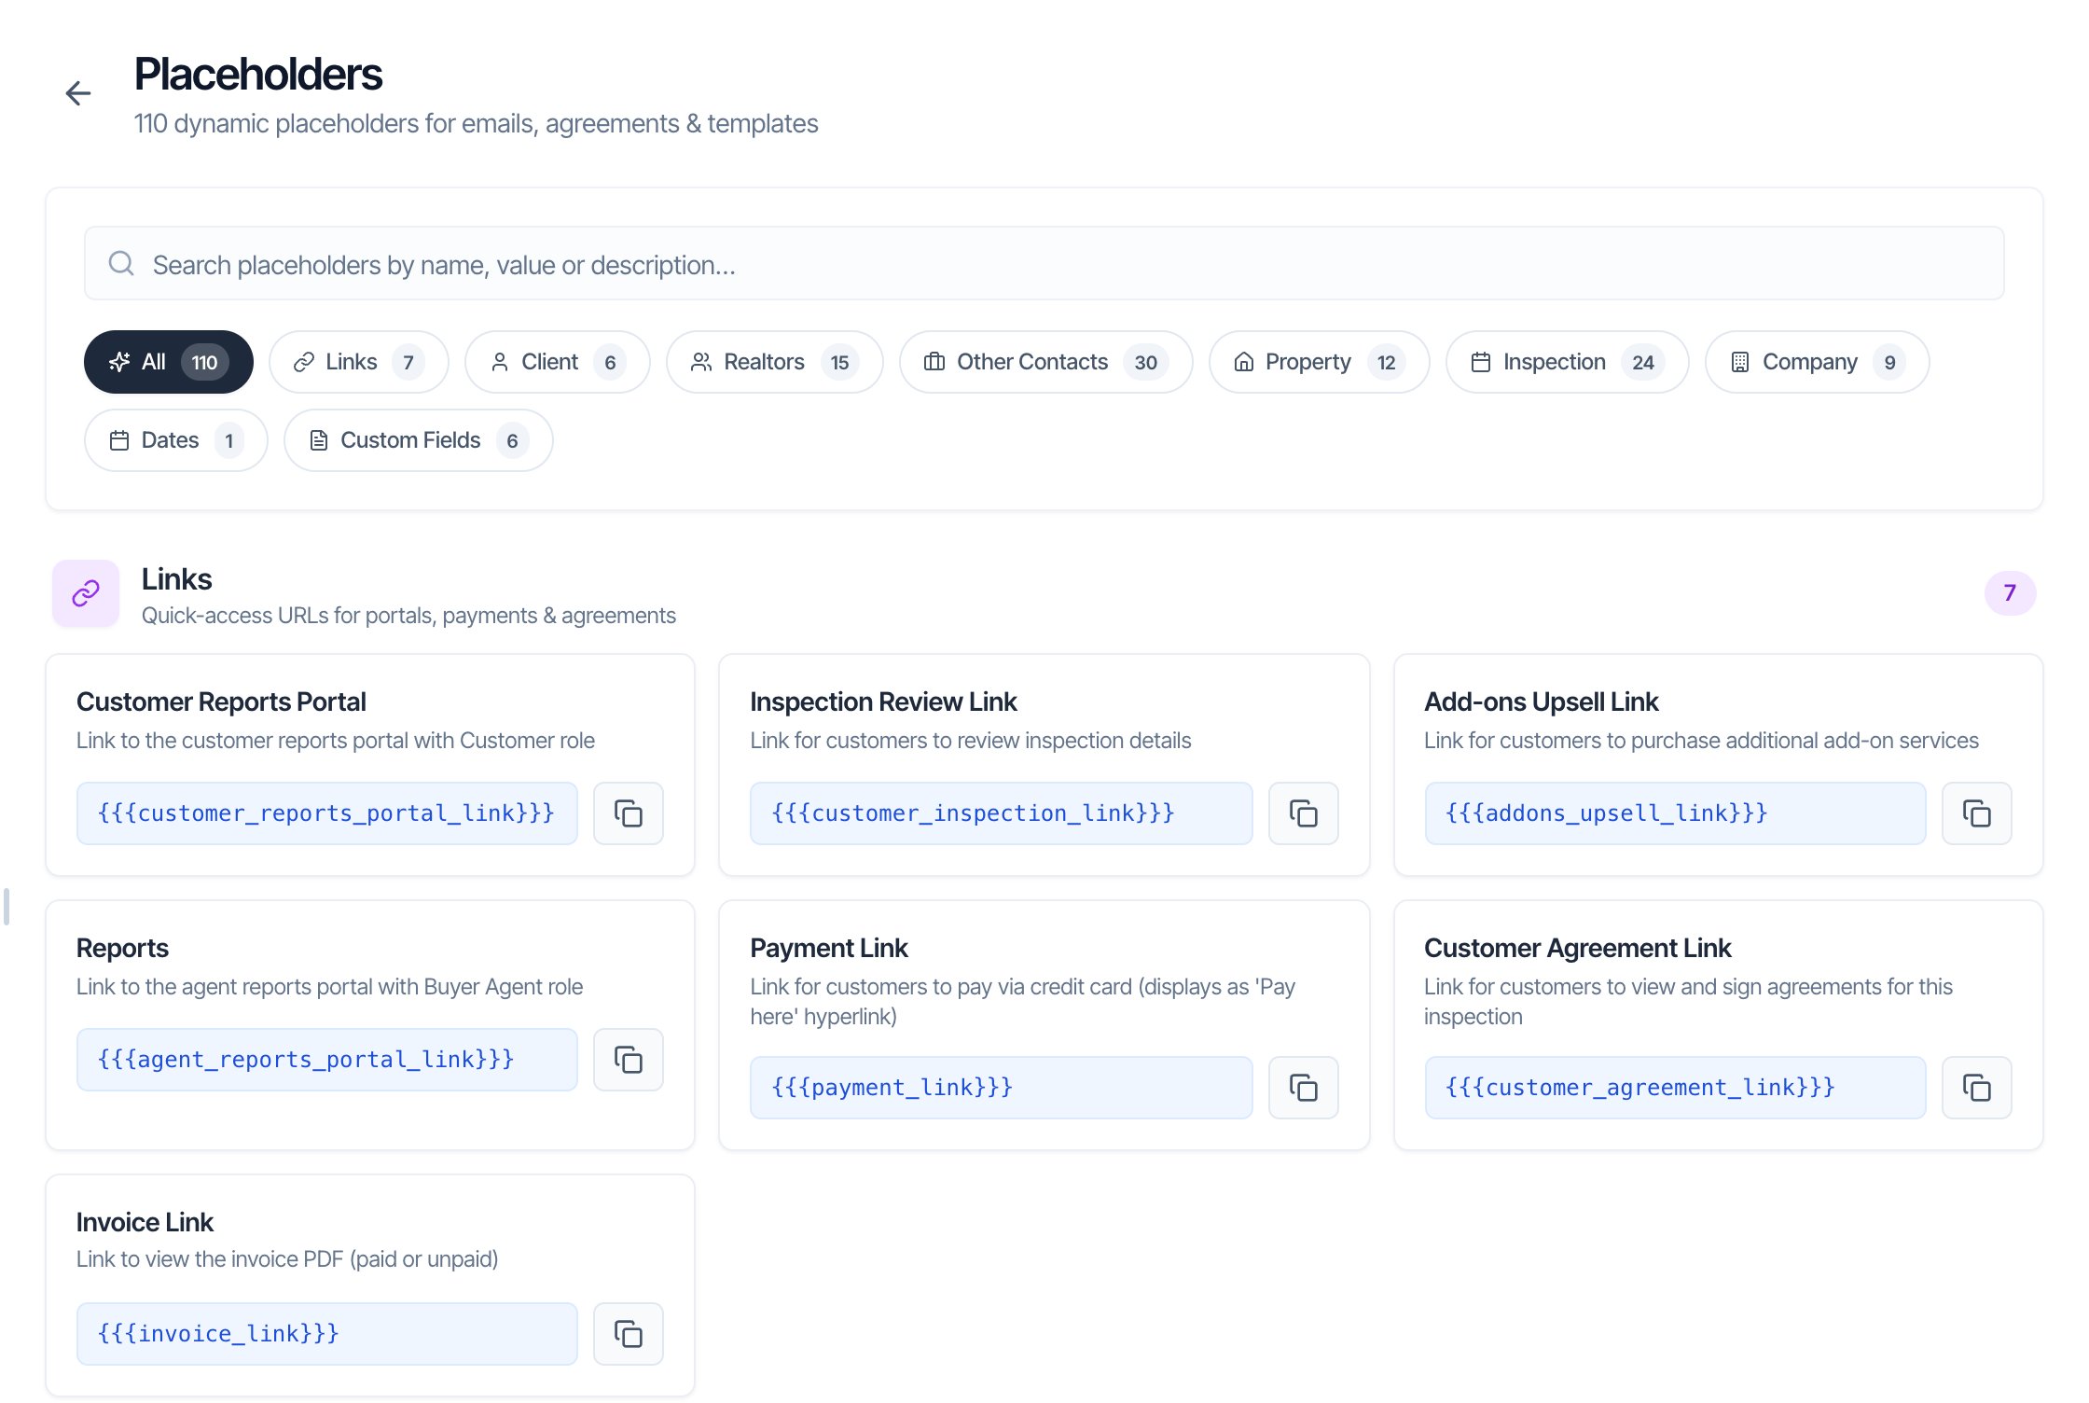Viewport: 2089px width, 1403px height.
Task: Click the Payment Link card title
Action: [828, 948]
